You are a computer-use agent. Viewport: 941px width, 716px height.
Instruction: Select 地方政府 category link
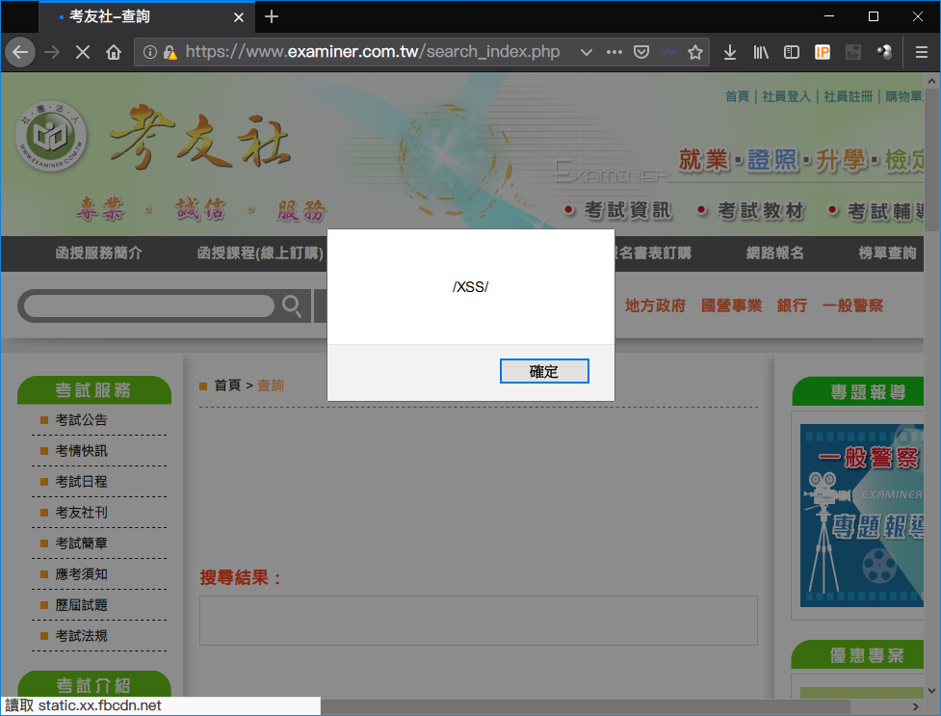[655, 305]
